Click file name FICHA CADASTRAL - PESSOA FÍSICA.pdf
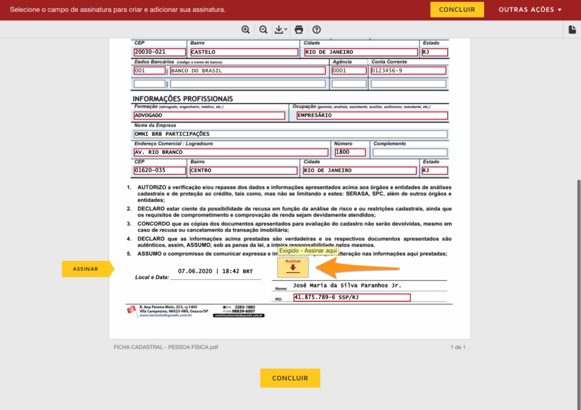The width and height of the screenshot is (581, 410). click(x=166, y=348)
